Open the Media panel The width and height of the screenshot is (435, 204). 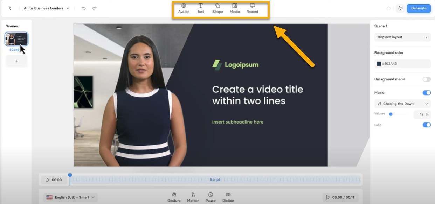[234, 8]
